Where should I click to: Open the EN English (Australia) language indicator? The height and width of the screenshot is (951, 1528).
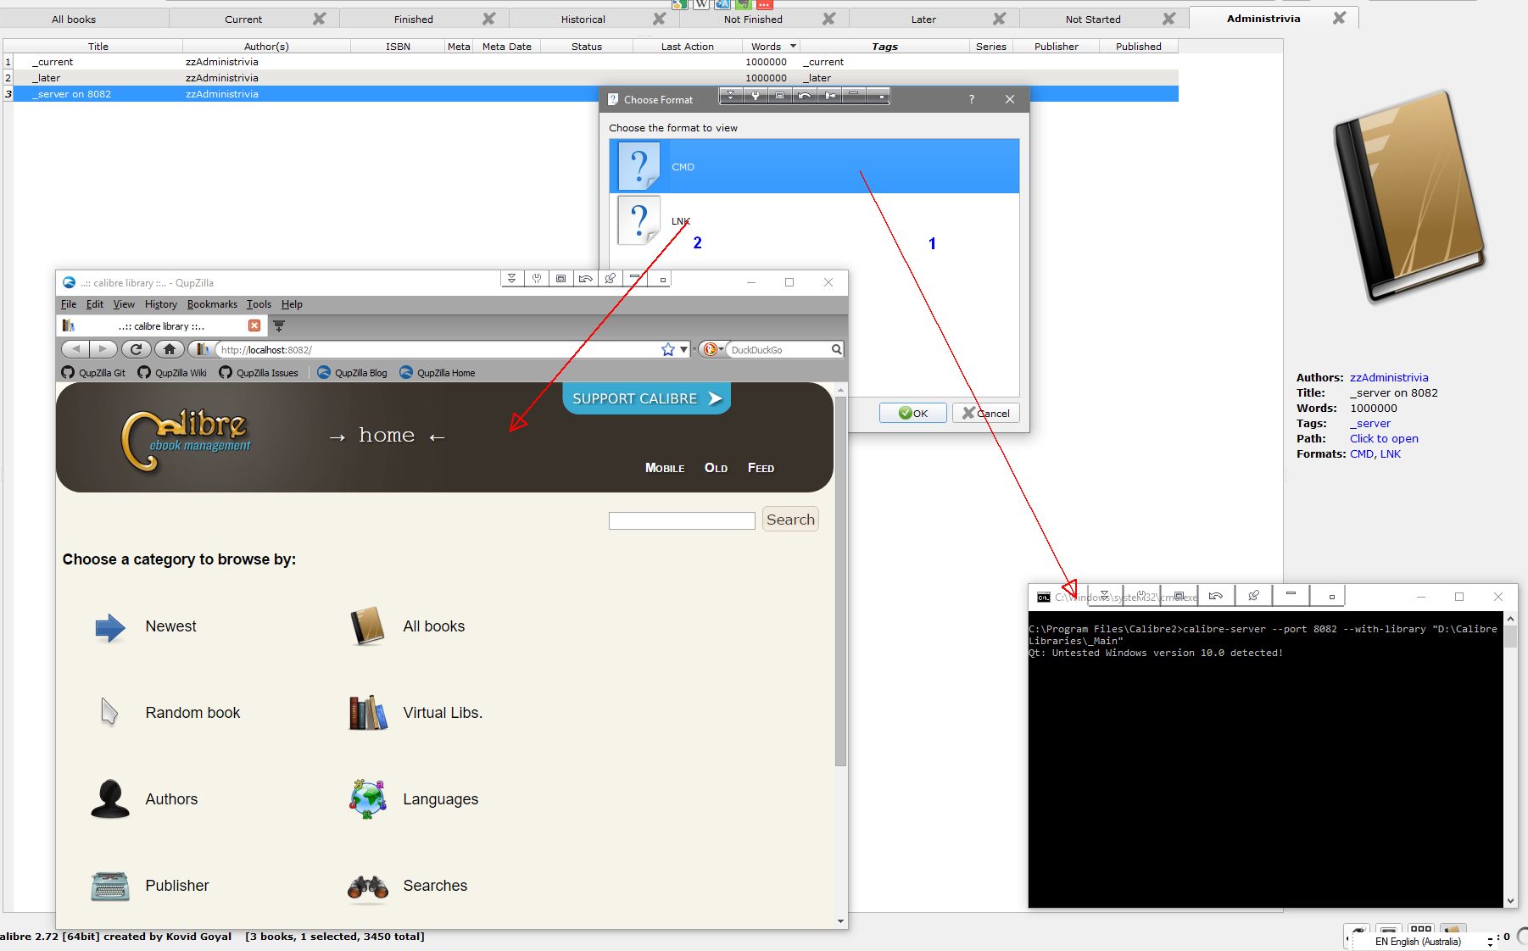tap(1418, 941)
